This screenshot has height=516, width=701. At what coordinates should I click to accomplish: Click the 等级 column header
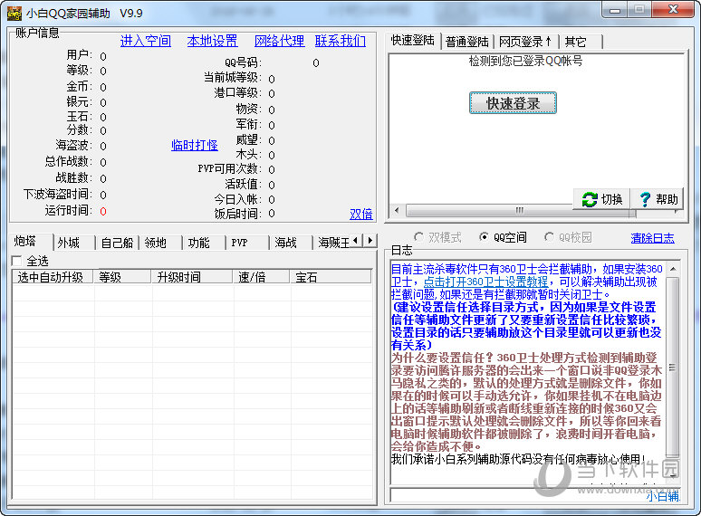[x=121, y=277]
